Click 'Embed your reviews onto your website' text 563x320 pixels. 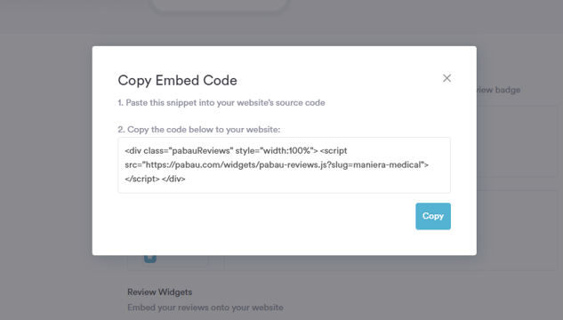point(205,308)
